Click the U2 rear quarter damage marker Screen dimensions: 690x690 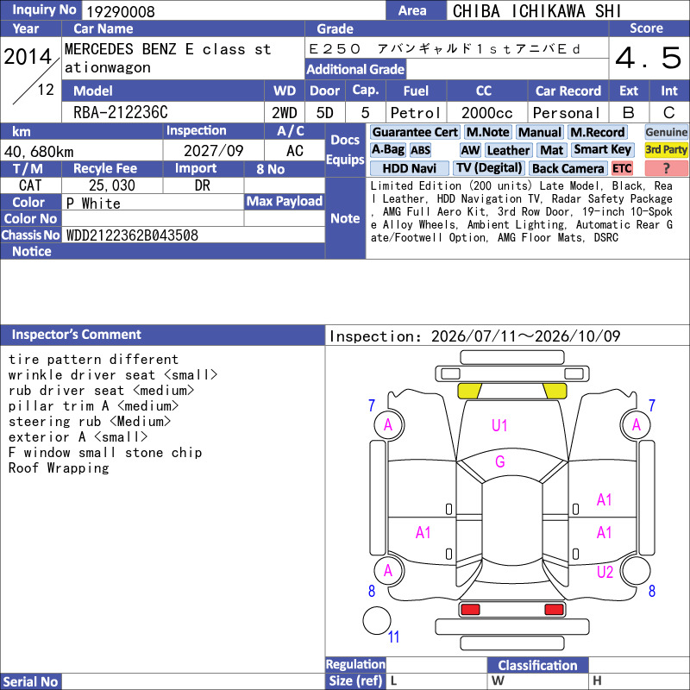tap(605, 572)
